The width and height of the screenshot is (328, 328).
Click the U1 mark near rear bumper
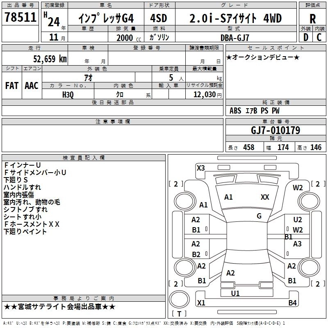(x=235, y=293)
